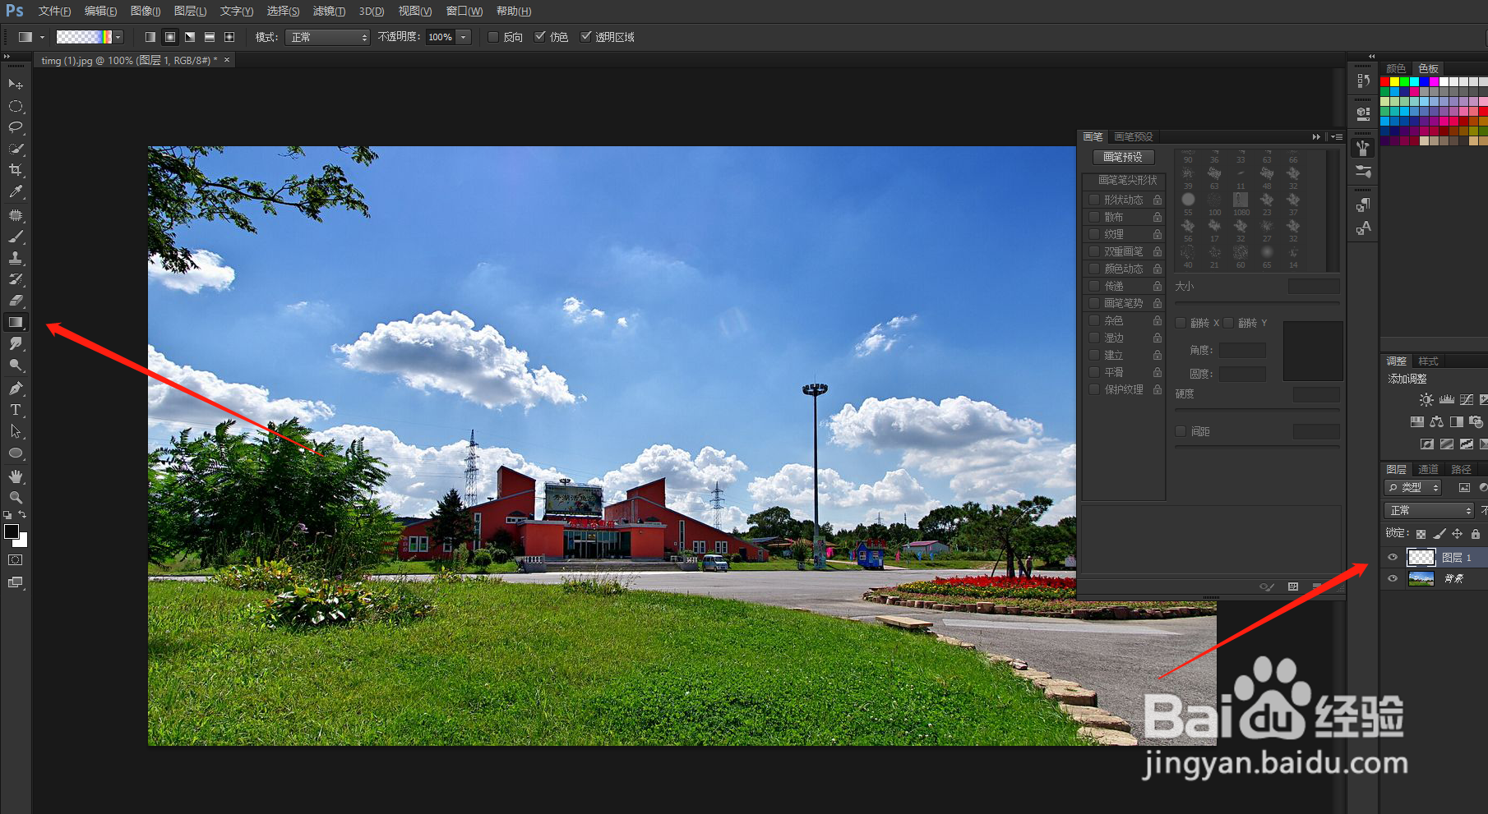Select the Crop tool
1488x814 pixels.
[16, 170]
